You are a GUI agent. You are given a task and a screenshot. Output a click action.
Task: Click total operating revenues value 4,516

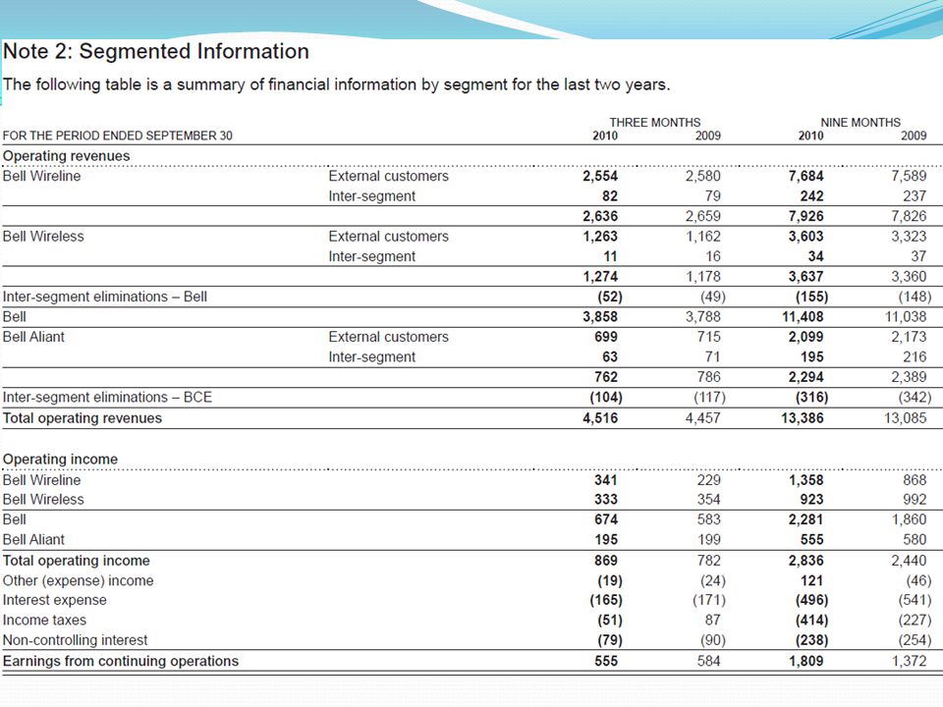(x=600, y=418)
